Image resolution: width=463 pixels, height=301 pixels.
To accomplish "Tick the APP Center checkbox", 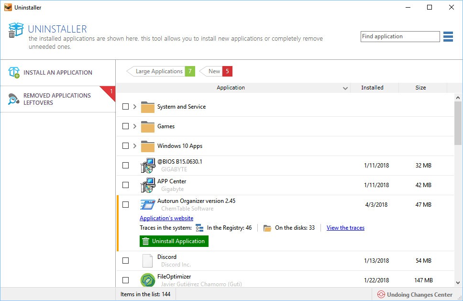I will click(x=125, y=185).
